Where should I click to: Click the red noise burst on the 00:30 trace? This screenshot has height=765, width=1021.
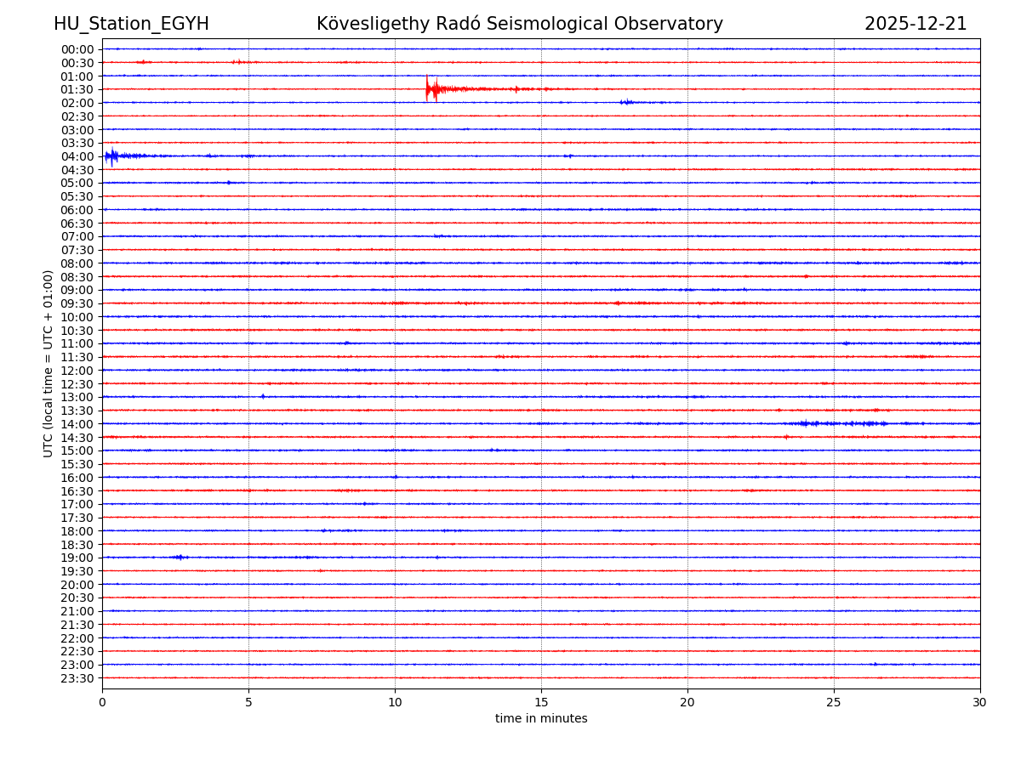pos(144,62)
